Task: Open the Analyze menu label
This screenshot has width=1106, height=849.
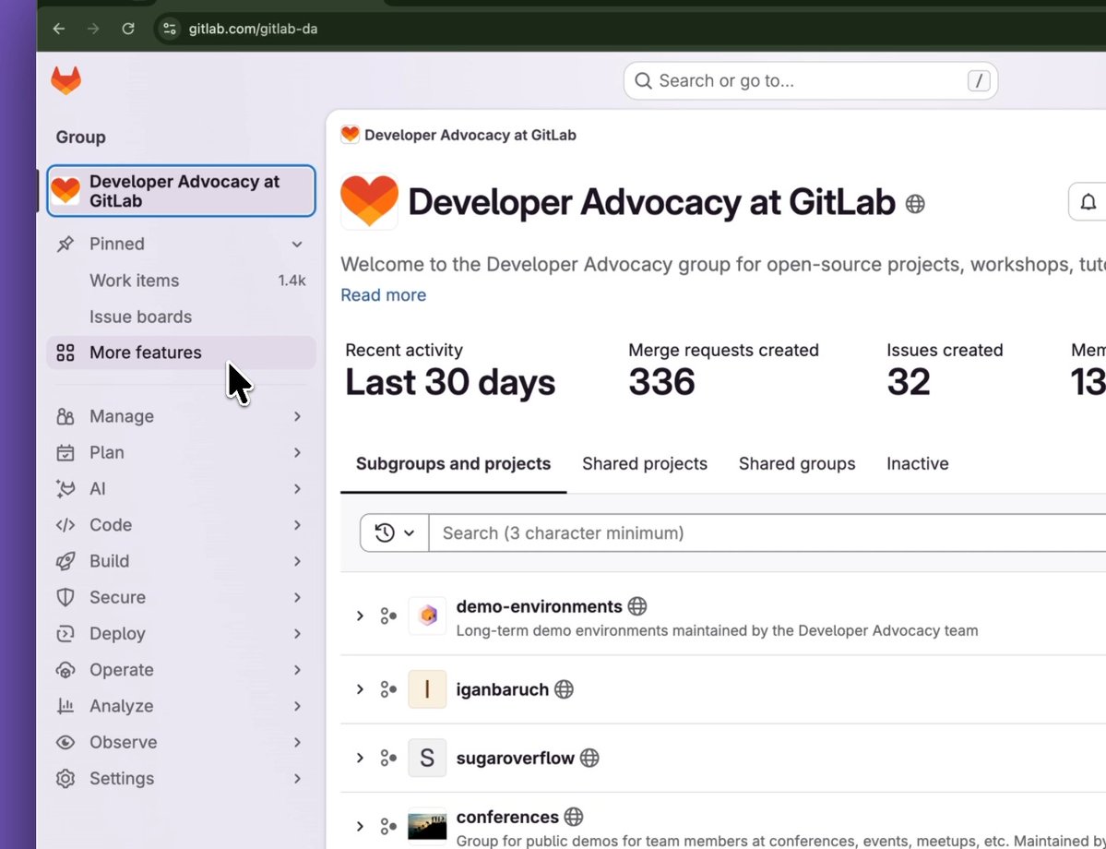Action: click(122, 706)
